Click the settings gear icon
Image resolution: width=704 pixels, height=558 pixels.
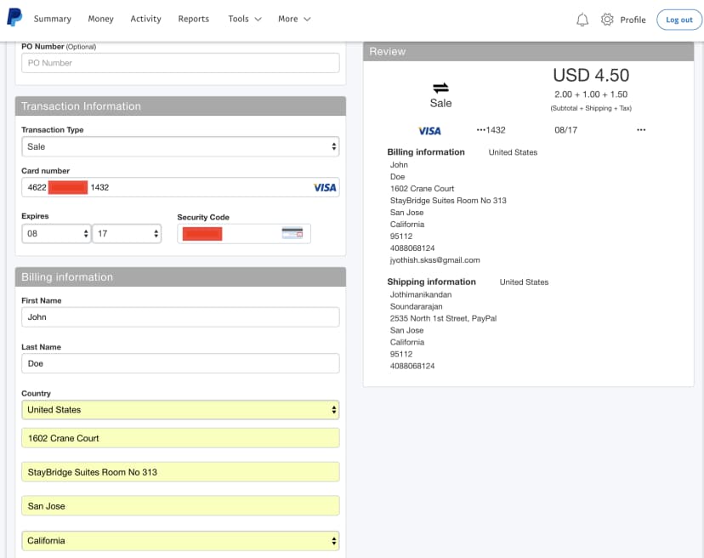pyautogui.click(x=607, y=20)
